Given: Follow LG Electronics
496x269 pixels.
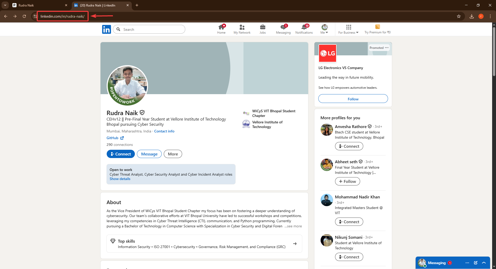Looking at the screenshot, I should point(353,99).
